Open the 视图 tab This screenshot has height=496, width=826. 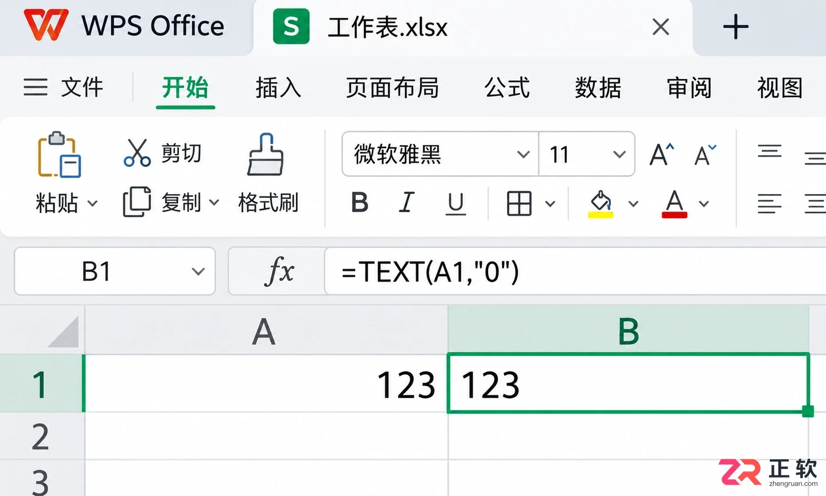click(x=780, y=88)
